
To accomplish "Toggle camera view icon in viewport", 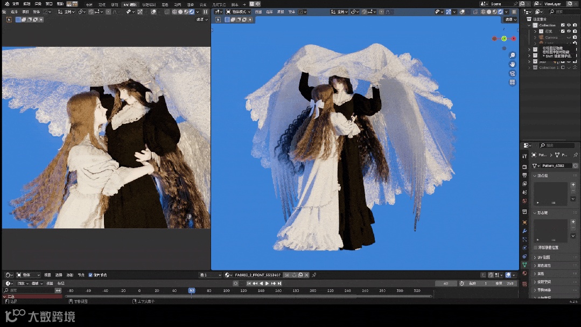I will coord(512,73).
